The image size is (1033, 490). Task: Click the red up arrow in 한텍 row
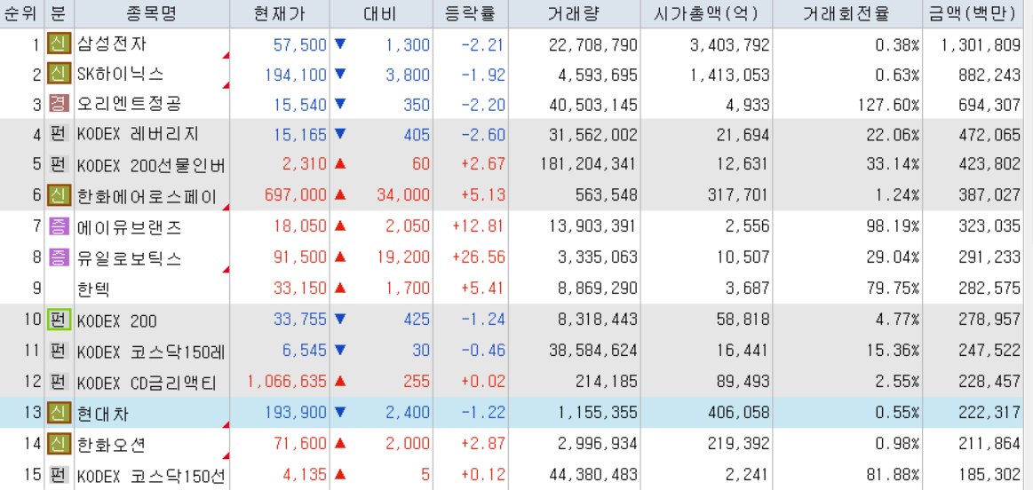[340, 287]
